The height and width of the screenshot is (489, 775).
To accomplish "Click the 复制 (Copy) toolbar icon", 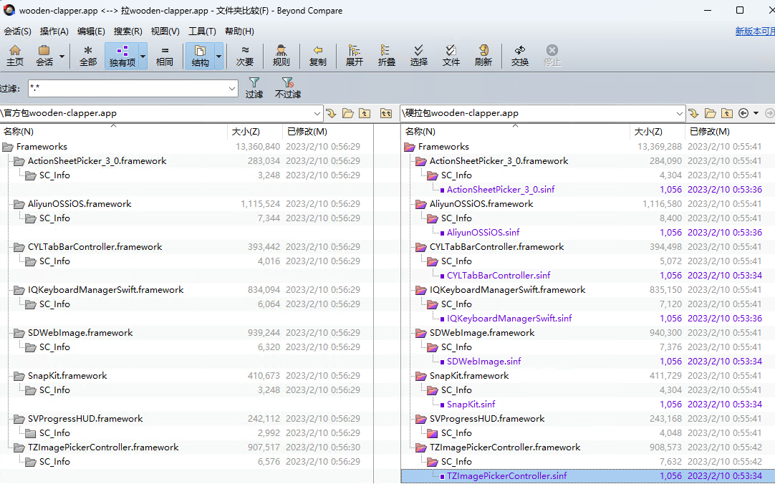I will pyautogui.click(x=317, y=55).
